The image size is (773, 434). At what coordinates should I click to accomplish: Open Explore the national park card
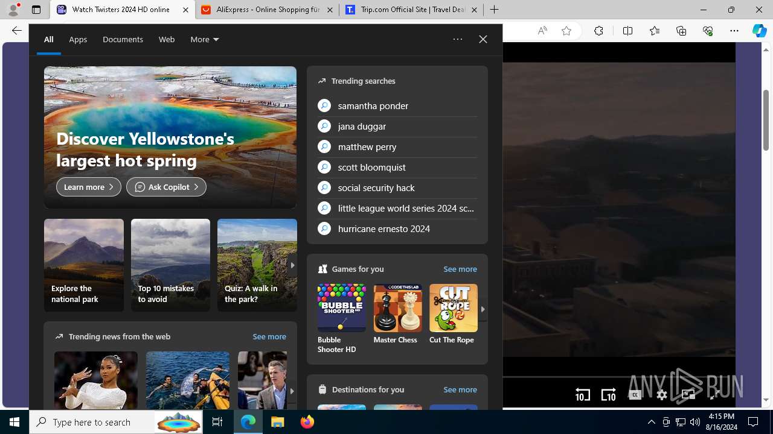[x=83, y=265]
